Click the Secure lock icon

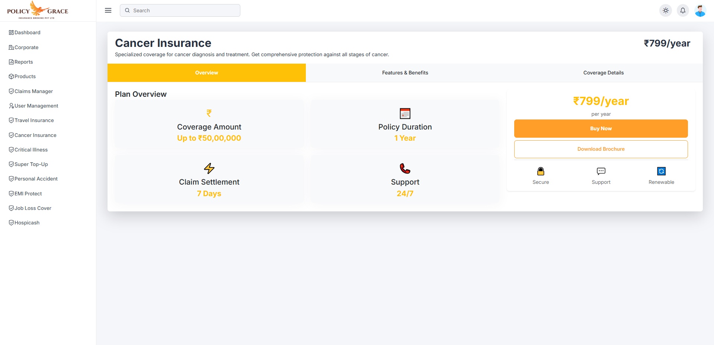[541, 171]
